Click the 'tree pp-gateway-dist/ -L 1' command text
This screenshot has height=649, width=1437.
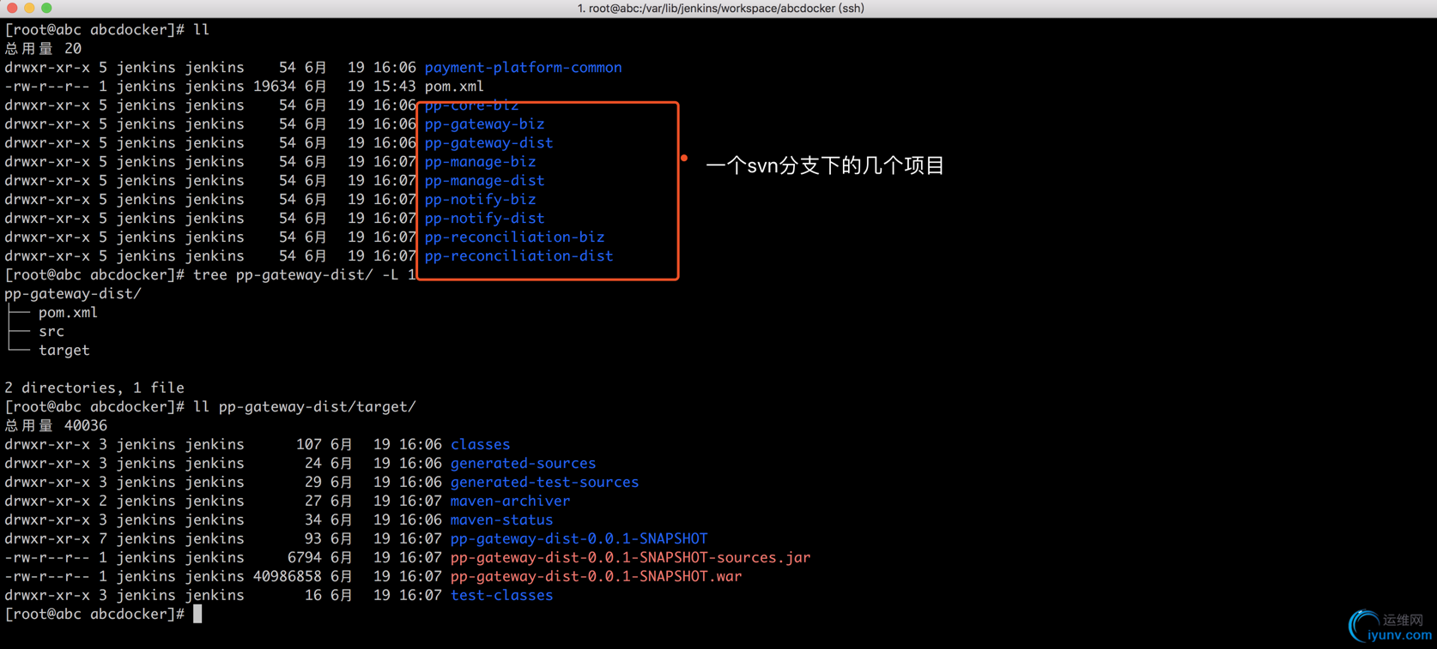coord(304,274)
